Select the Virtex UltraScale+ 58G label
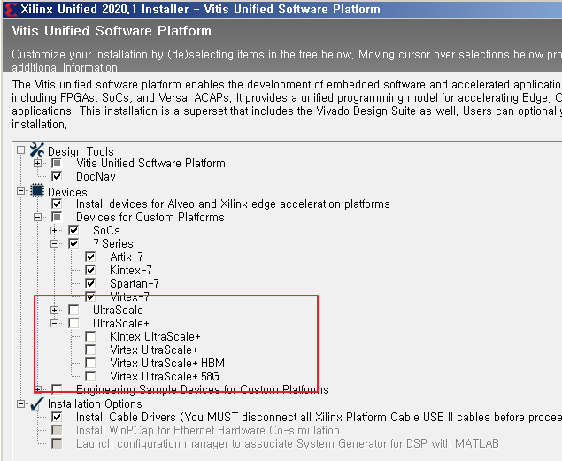 coord(165,376)
